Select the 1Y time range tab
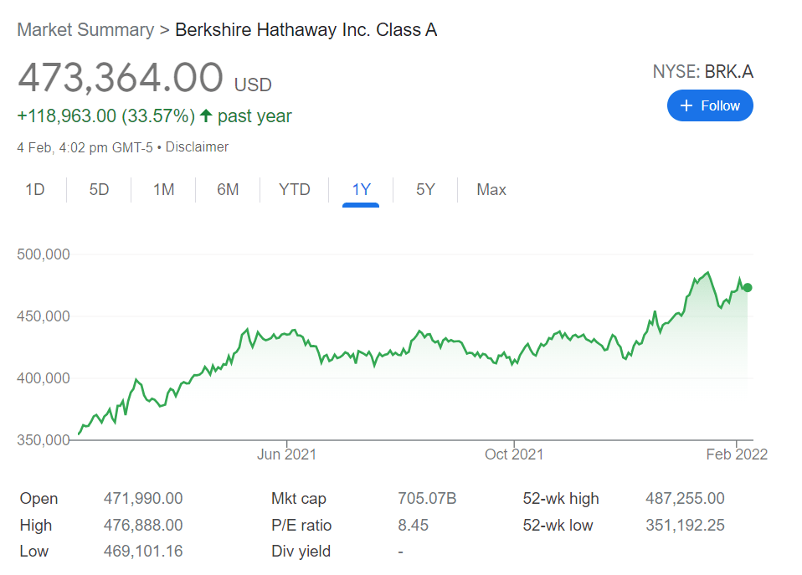The image size is (802, 575). pos(361,190)
